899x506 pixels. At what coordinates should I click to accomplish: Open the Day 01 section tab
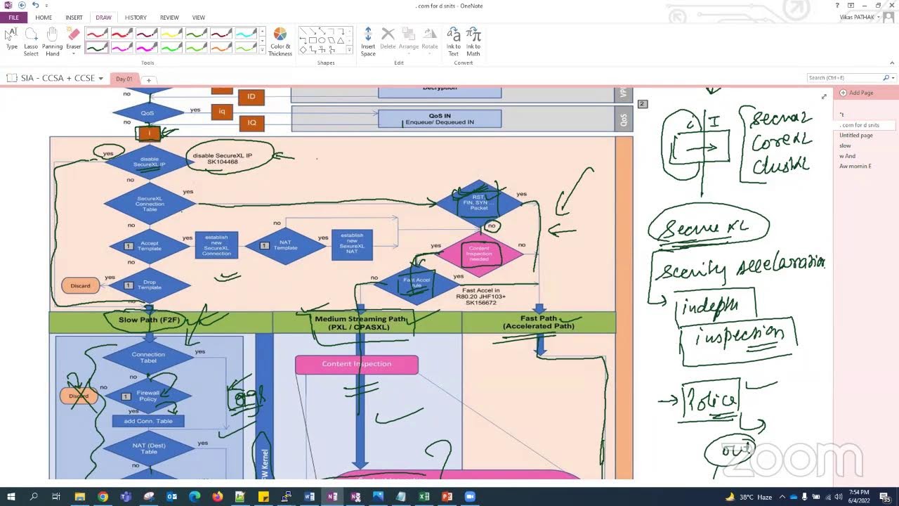pos(124,79)
